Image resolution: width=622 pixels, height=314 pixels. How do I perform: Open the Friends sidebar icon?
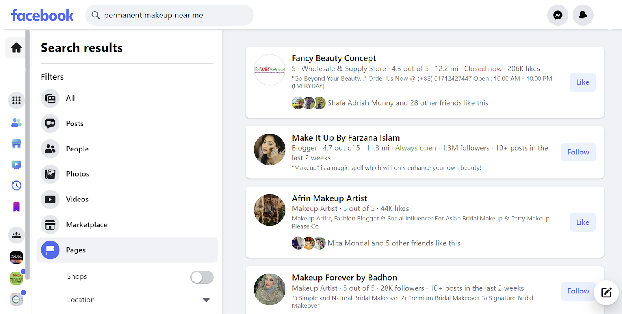pyautogui.click(x=16, y=123)
